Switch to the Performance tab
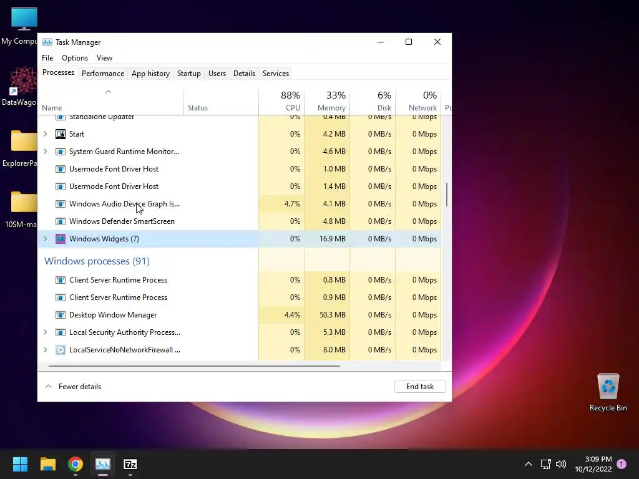The image size is (639, 479). (103, 74)
